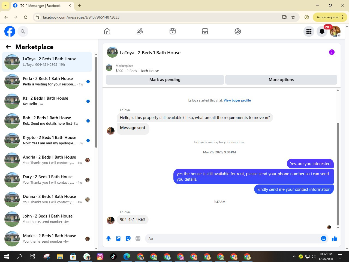The height and width of the screenshot is (262, 349).
Task: Choose a sticker icon
Action: 128,239
